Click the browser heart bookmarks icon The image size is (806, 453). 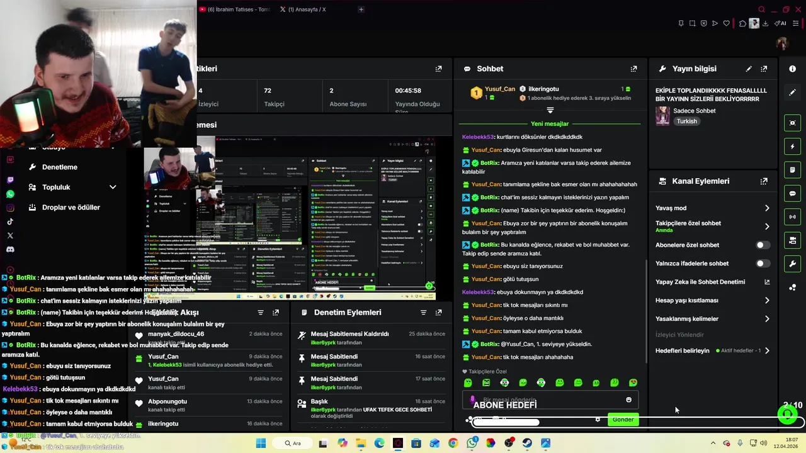click(726, 23)
